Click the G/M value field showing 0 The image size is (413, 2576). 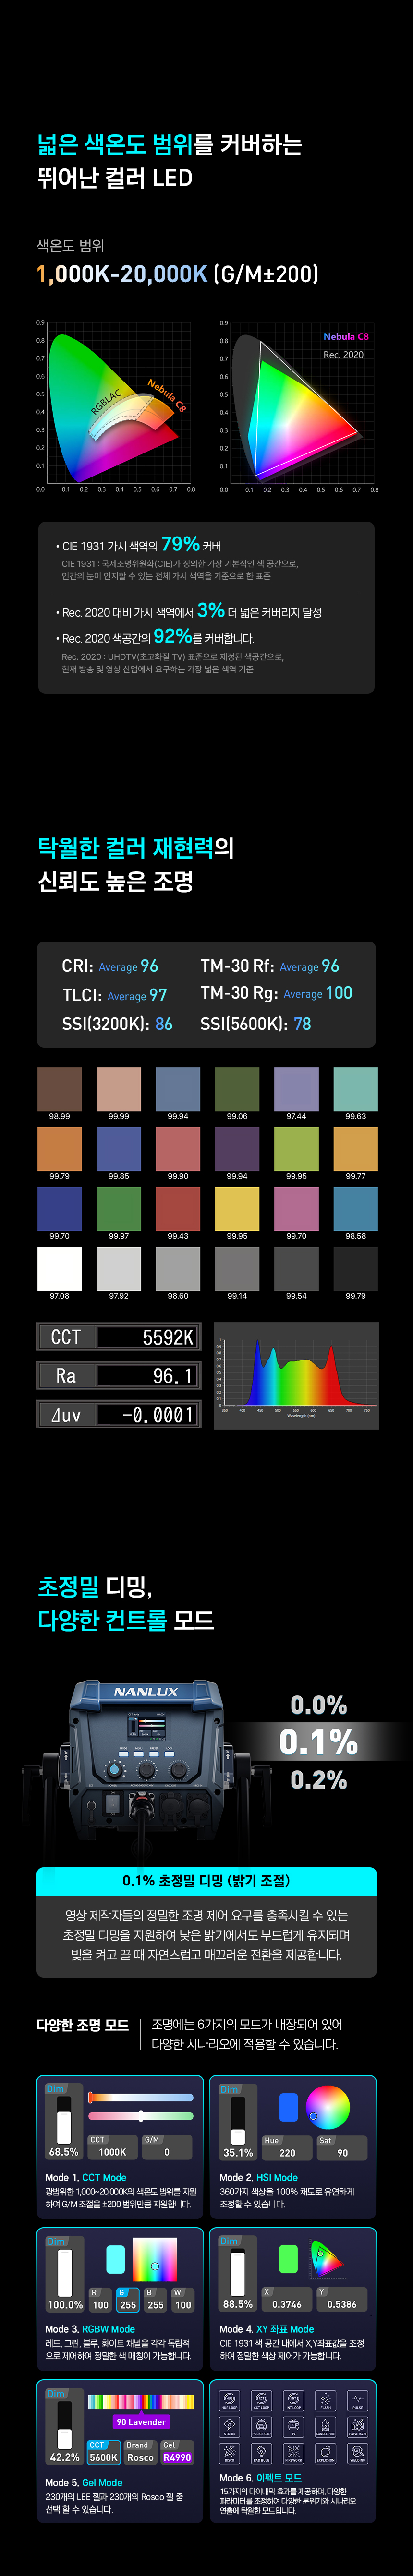coord(166,2152)
